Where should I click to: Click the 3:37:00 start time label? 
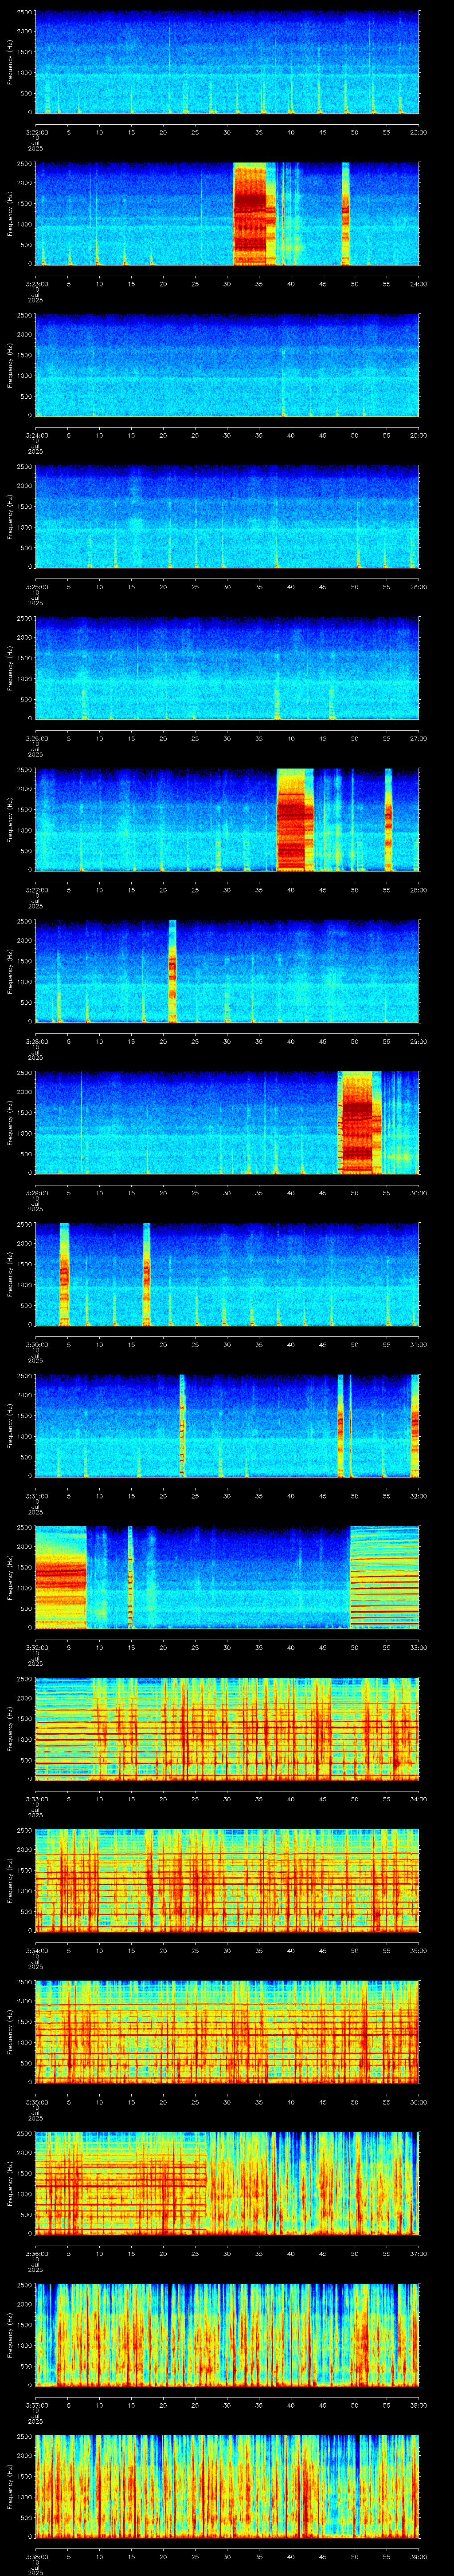pyautogui.click(x=36, y=2404)
